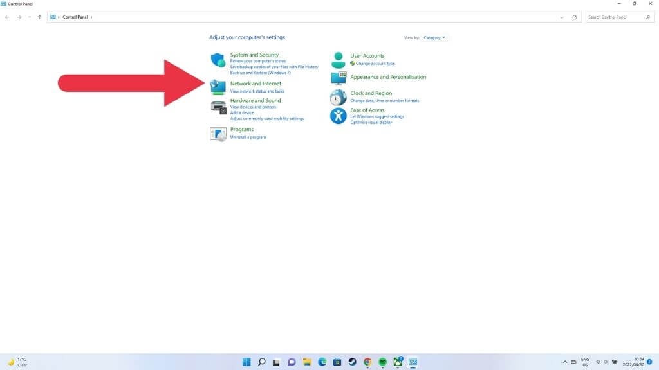Screen dimensions: 659x370
Task: Open the Ease of Access icon
Action: (338, 116)
